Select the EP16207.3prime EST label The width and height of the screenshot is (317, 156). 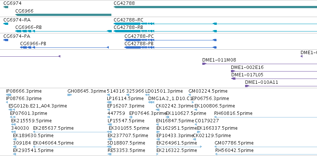(126, 106)
